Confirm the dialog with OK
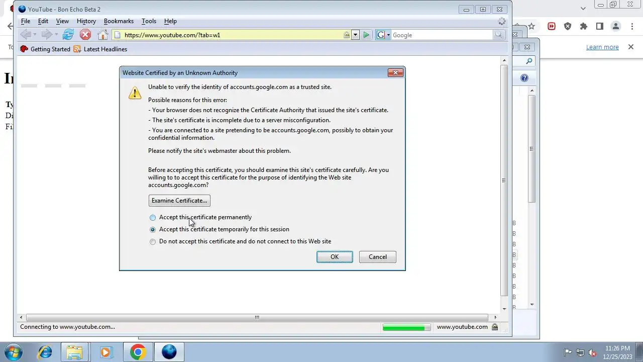The image size is (643, 362). click(335, 257)
